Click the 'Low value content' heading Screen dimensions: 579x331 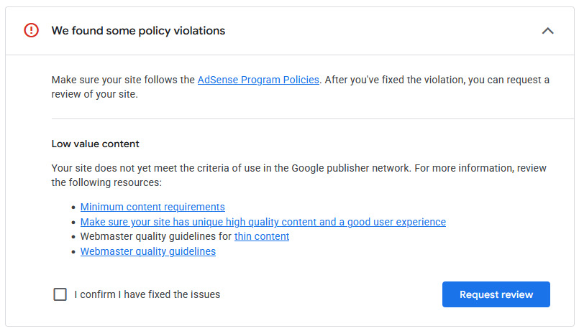95,144
